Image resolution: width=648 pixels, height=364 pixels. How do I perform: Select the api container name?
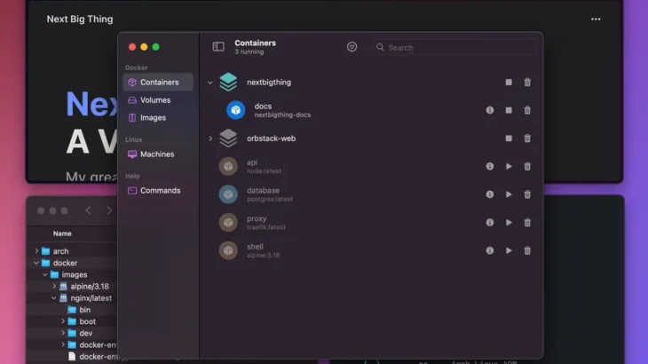point(252,162)
